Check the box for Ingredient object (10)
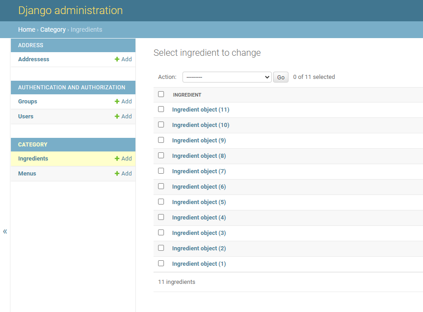The width and height of the screenshot is (423, 312). (161, 125)
